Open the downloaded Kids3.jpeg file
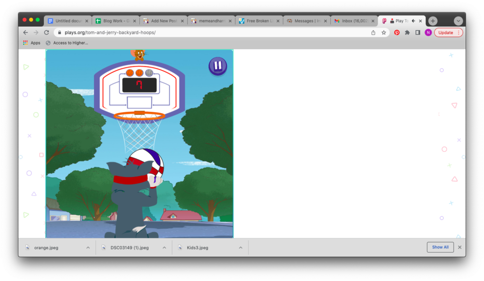Image resolution: width=484 pixels, height=281 pixels. tap(198, 248)
